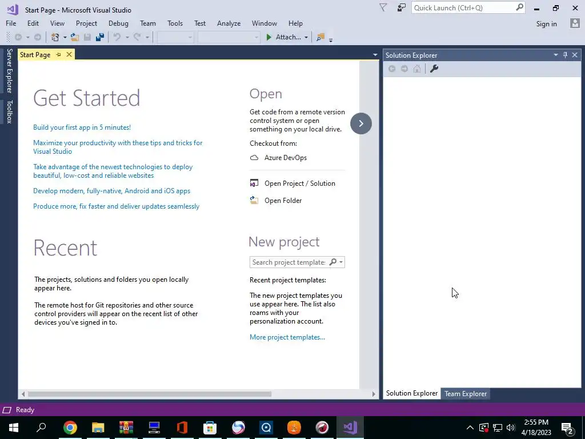Click 'Produce more, fix faster and deliver updates' link

[x=116, y=206]
